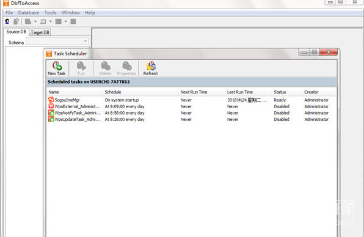Click the DbfToAccess app title icon

tap(6, 3)
